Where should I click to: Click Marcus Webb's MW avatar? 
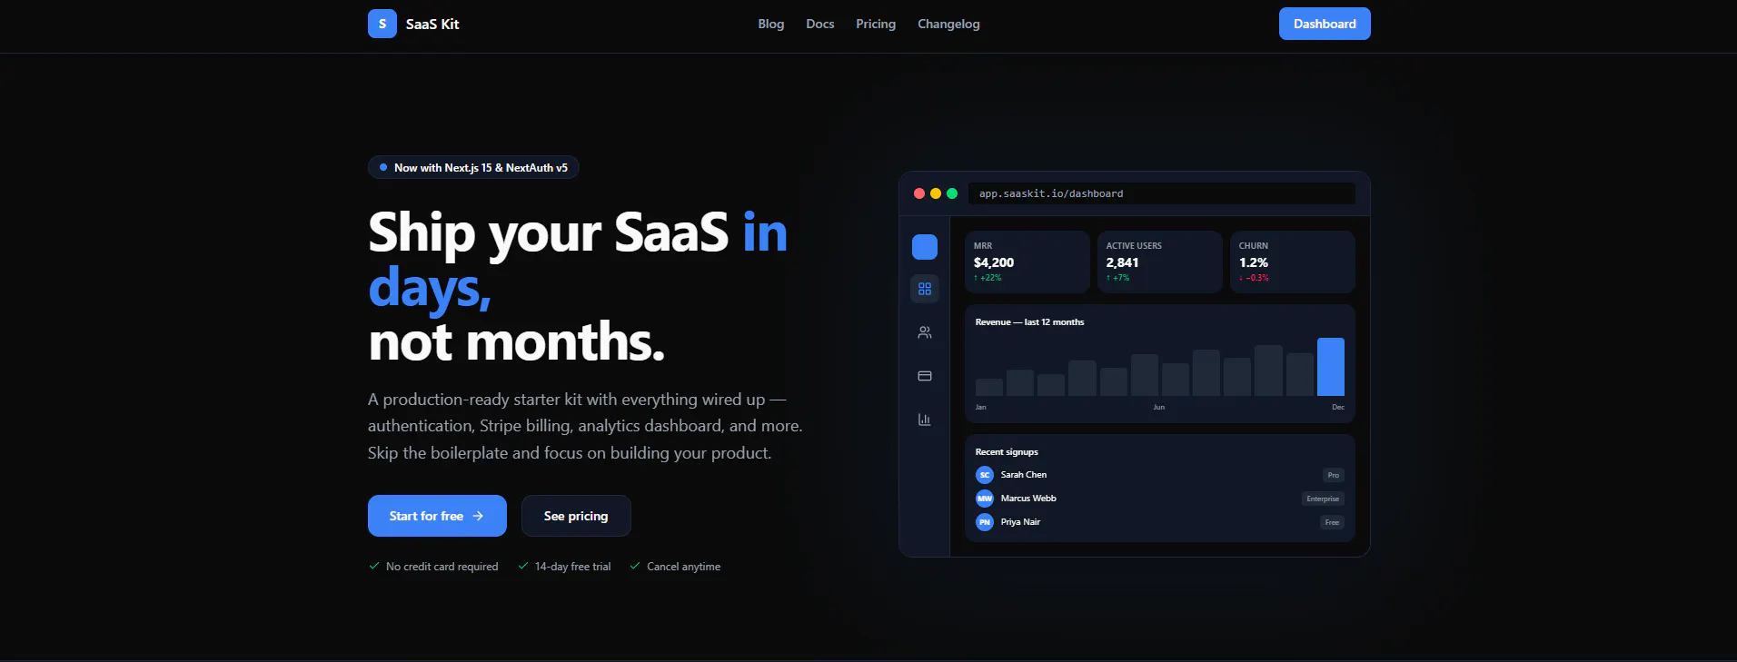click(985, 499)
